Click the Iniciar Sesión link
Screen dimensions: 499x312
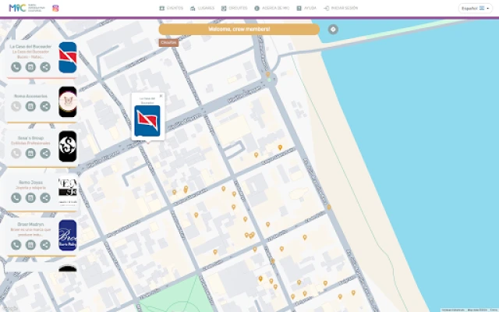point(341,9)
